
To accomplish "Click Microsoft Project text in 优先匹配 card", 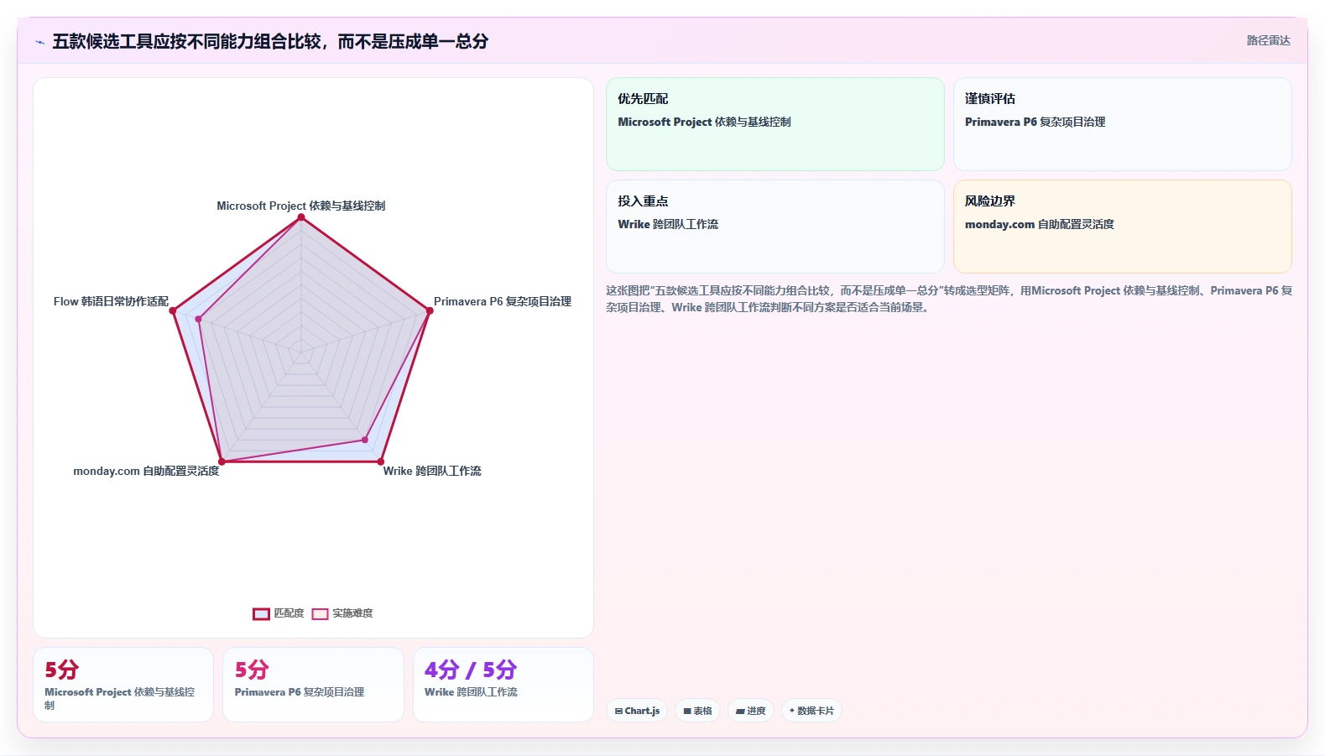I will pyautogui.click(x=704, y=122).
